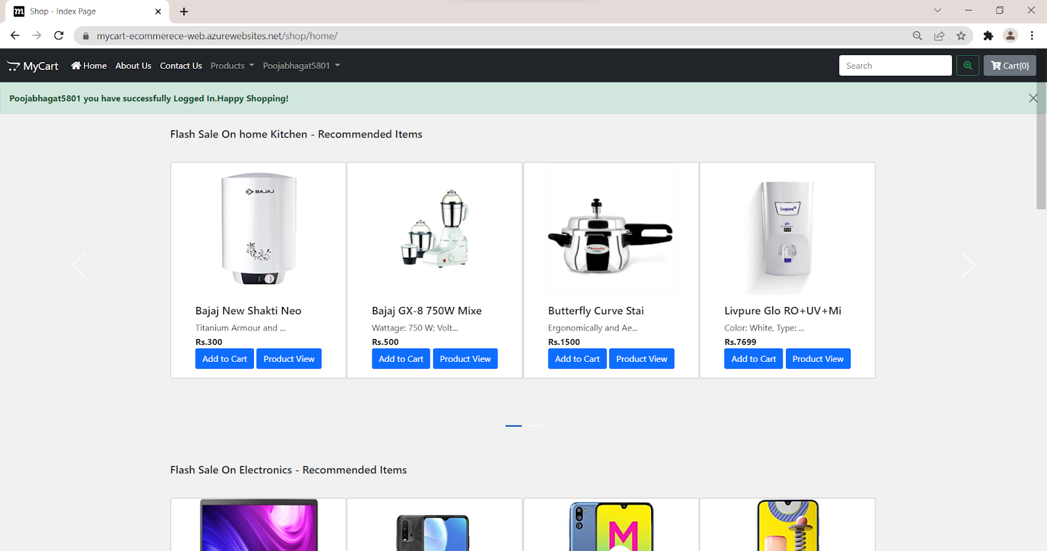Click browser back arrow
The image size is (1047, 551).
click(x=15, y=36)
